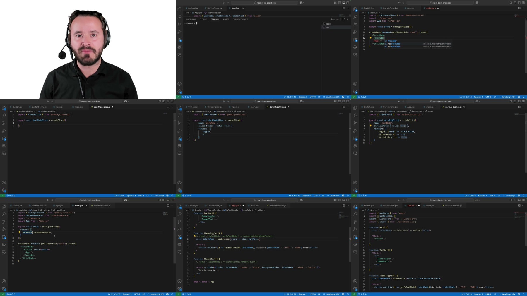
Task: Switch to the PROBLEMS panel tab
Action: 191,19
